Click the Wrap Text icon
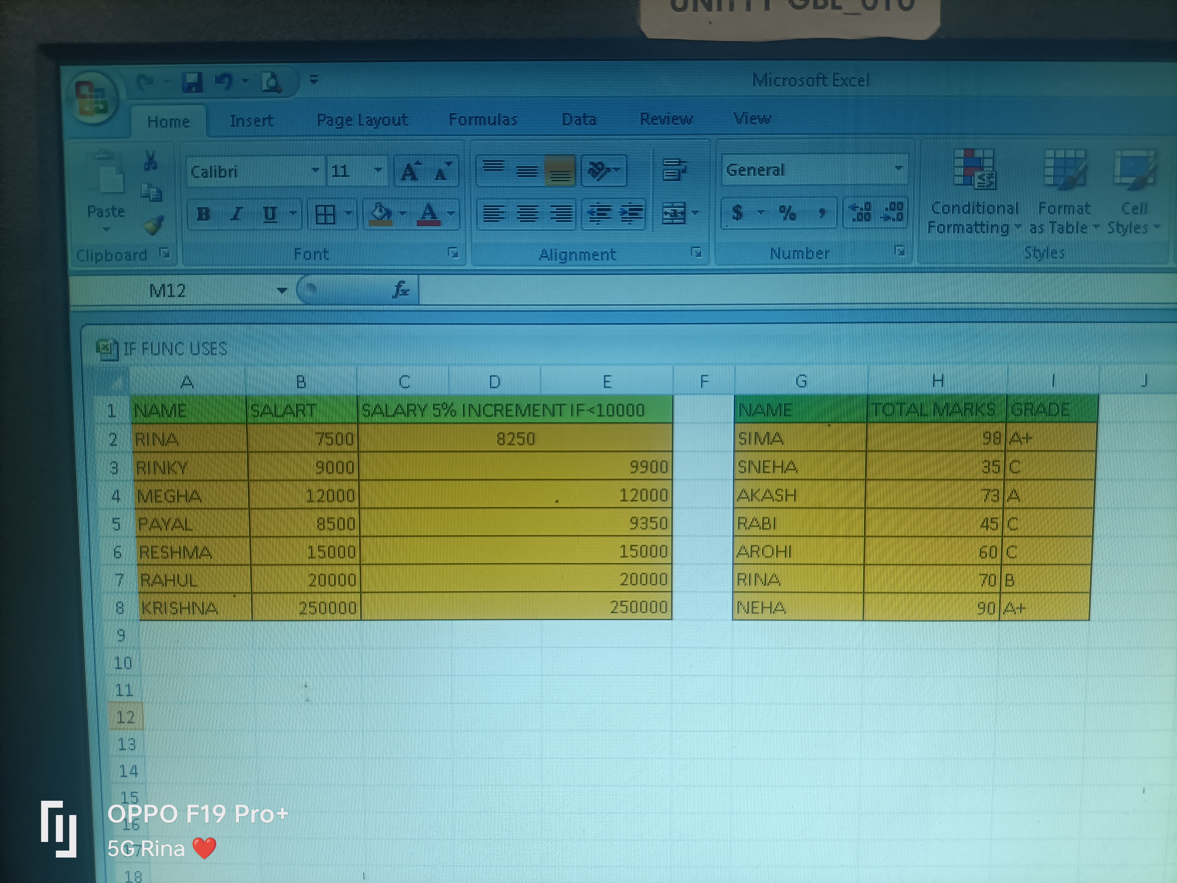Viewport: 1177px width, 883px height. coord(674,170)
